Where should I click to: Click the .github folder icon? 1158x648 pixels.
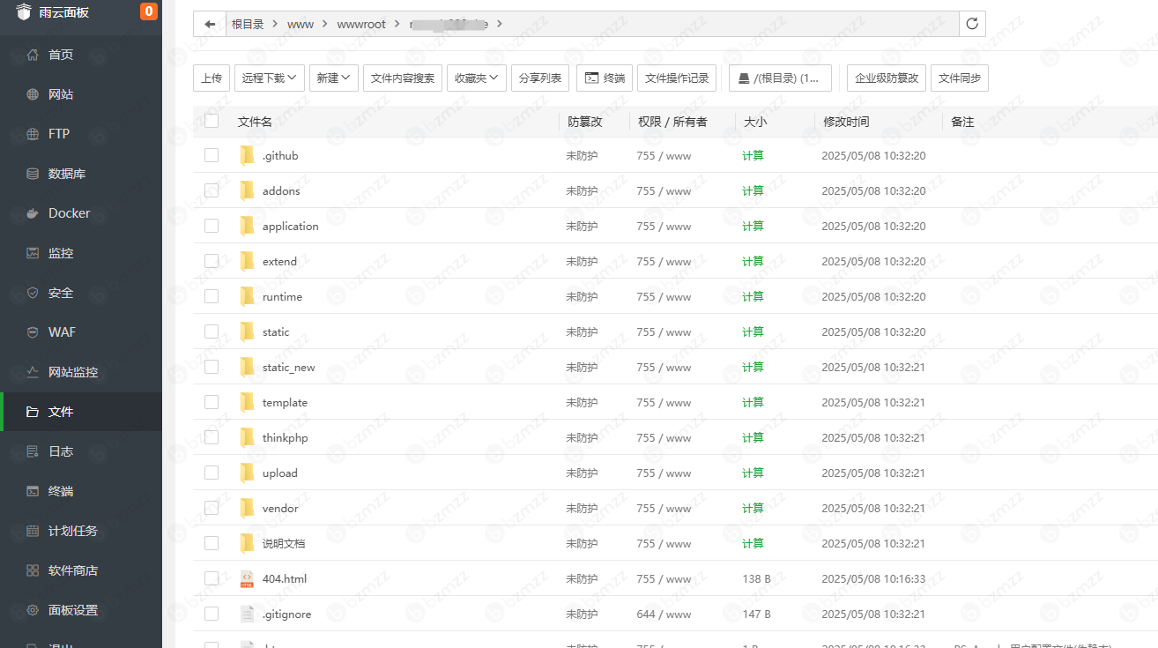point(247,155)
